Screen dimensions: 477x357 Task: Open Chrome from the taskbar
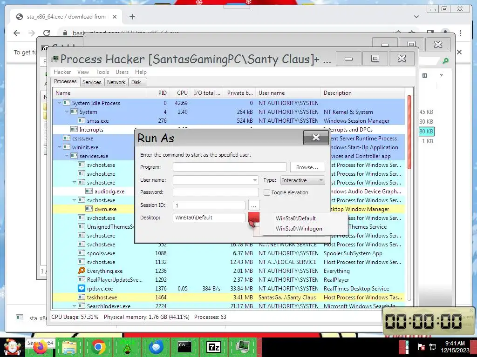[98, 347]
